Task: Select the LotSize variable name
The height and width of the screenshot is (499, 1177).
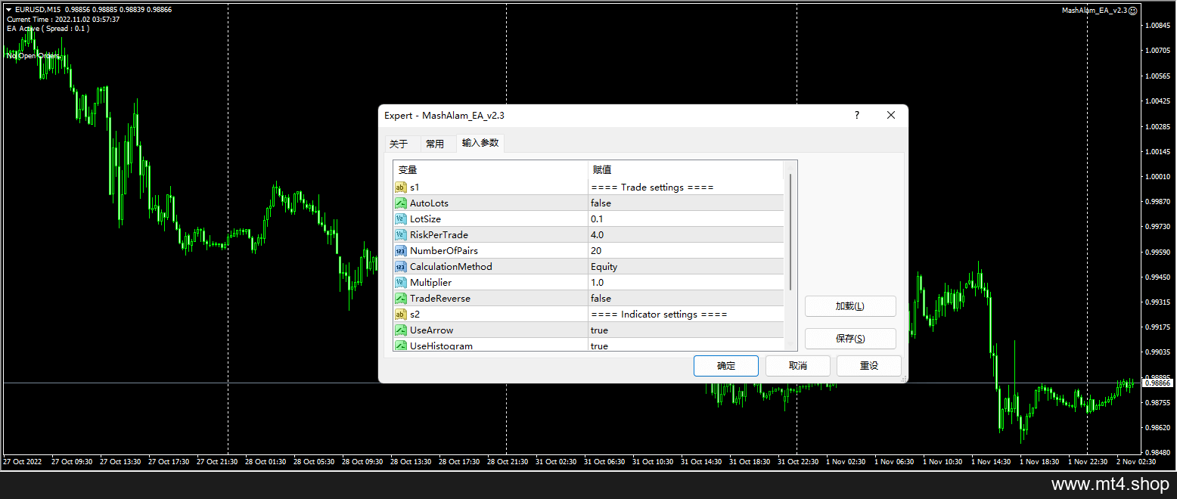Action: [425, 219]
